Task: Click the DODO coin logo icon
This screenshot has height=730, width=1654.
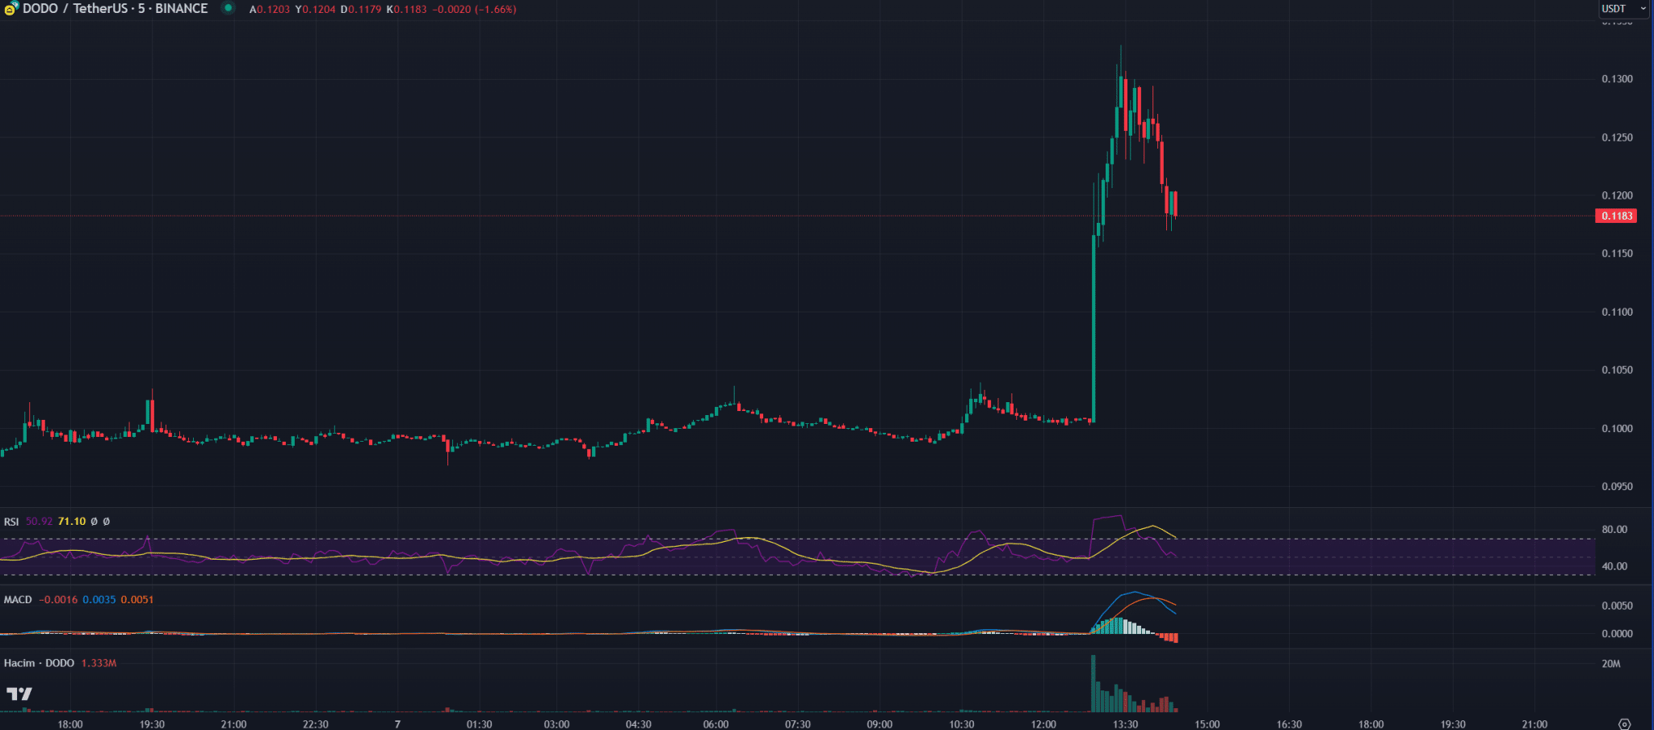Action: click(11, 9)
